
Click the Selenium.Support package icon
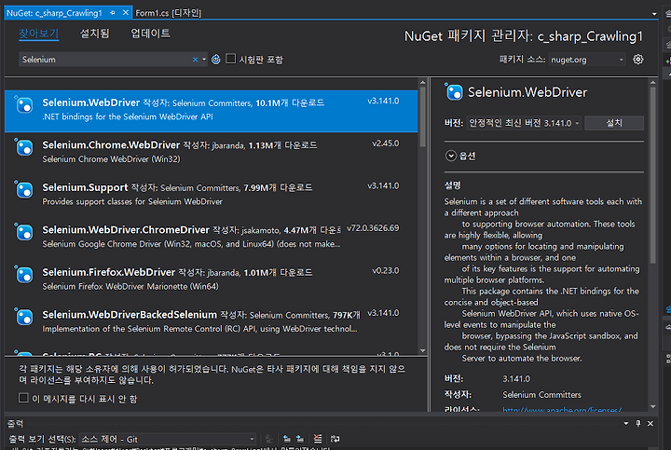24,190
